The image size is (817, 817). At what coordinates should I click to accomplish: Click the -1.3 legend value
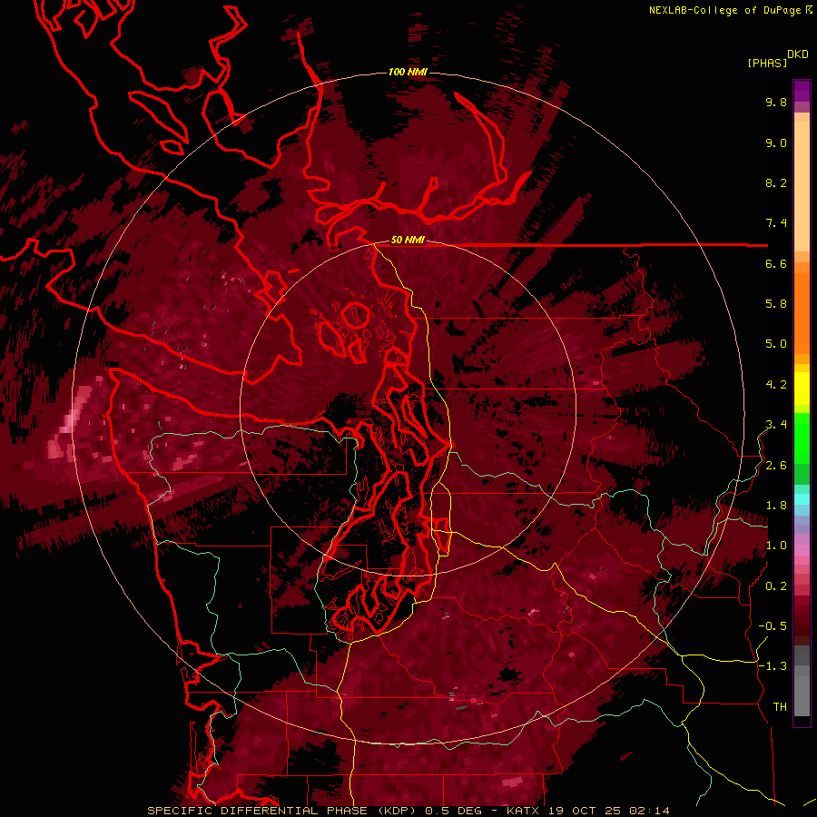(773, 667)
